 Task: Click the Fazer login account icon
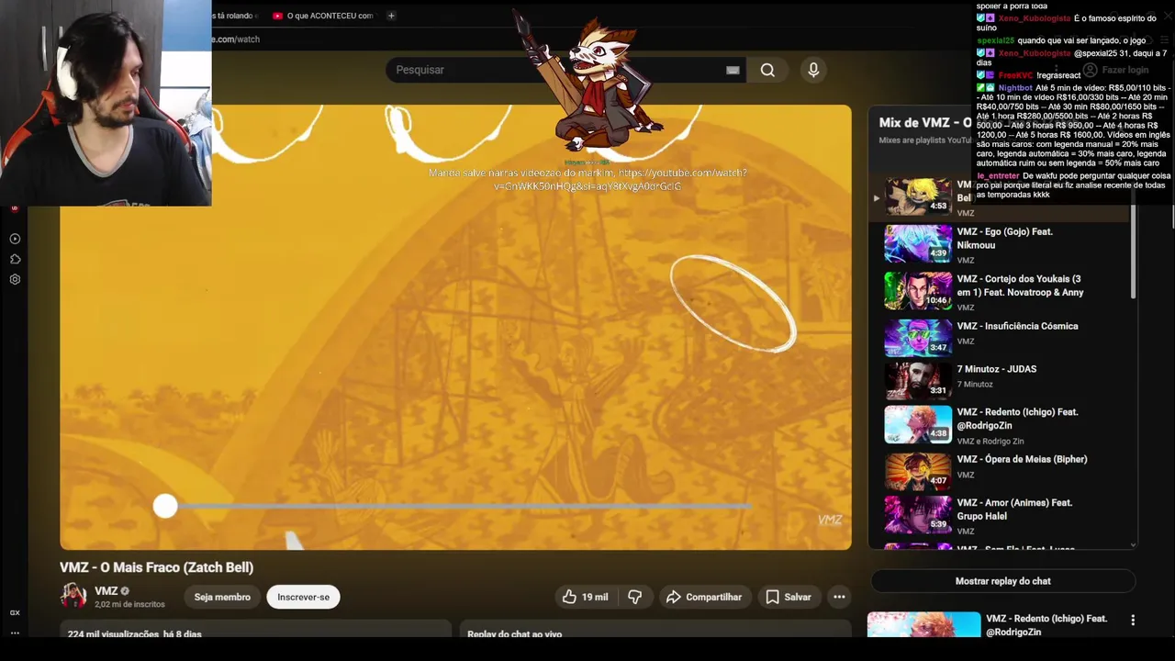[x=1090, y=70]
